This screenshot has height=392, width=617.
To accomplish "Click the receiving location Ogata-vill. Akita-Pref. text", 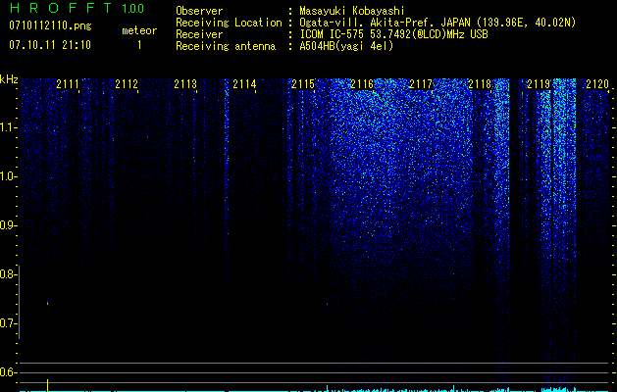I will 437,23.
